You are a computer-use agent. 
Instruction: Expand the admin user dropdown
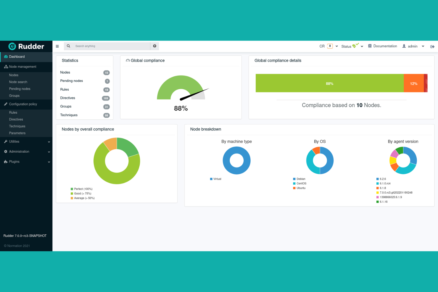(423, 46)
